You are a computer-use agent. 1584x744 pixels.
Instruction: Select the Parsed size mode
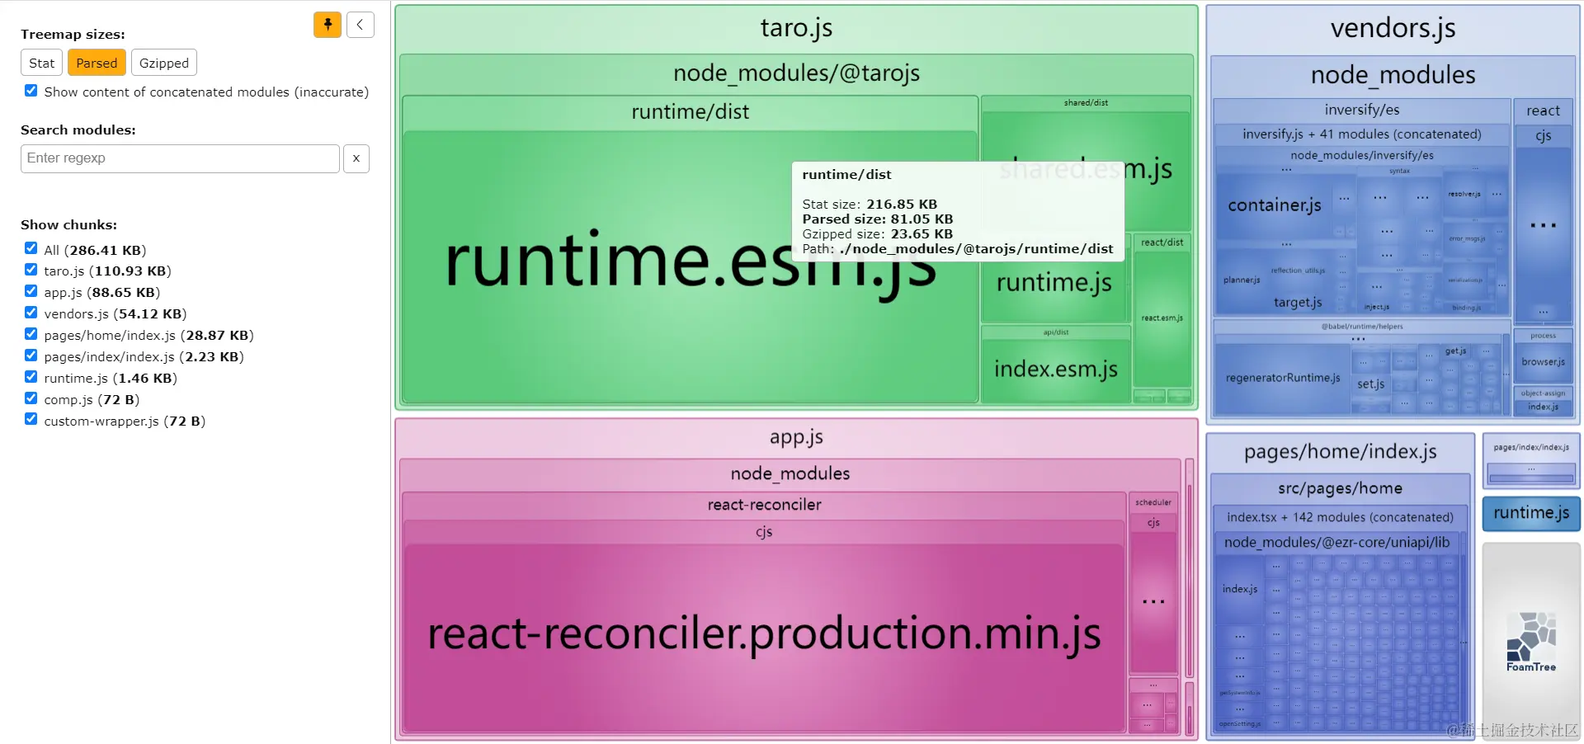click(x=97, y=63)
